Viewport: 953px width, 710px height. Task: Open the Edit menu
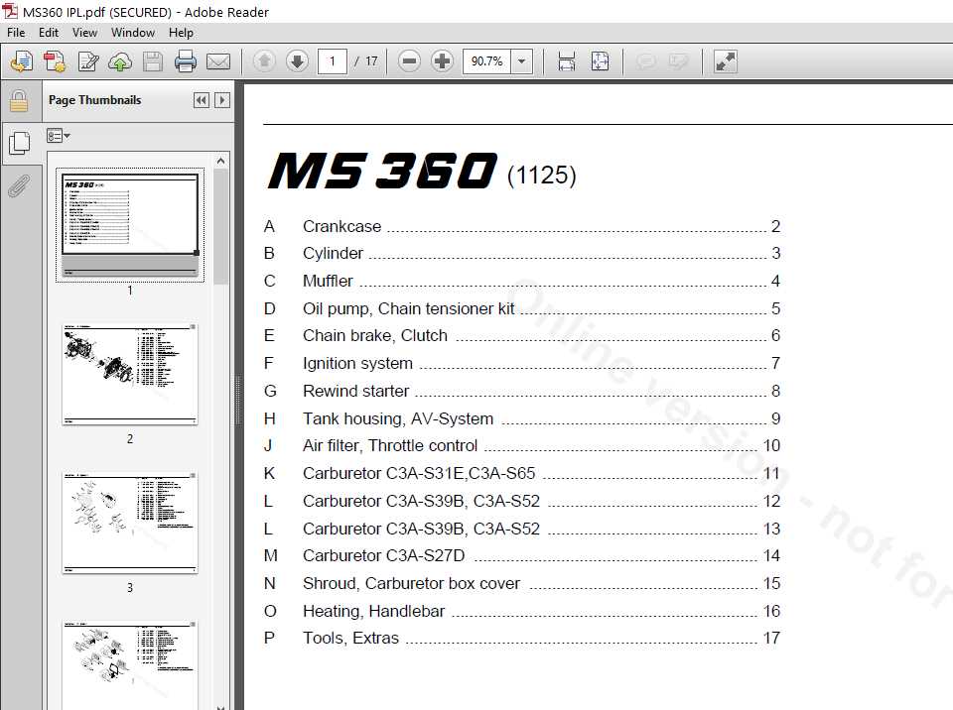[x=49, y=33]
